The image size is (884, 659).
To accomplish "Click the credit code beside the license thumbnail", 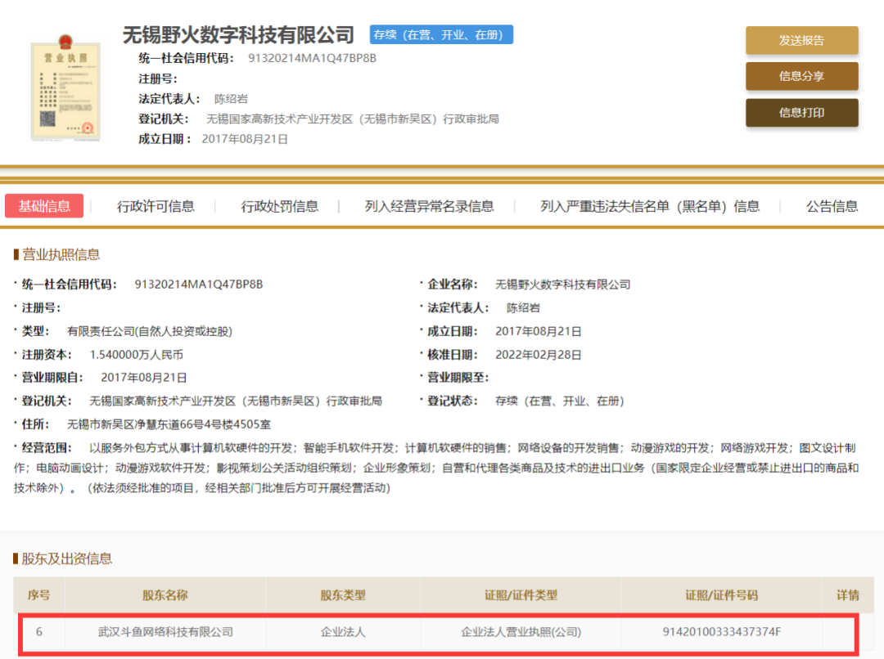I will coord(313,58).
